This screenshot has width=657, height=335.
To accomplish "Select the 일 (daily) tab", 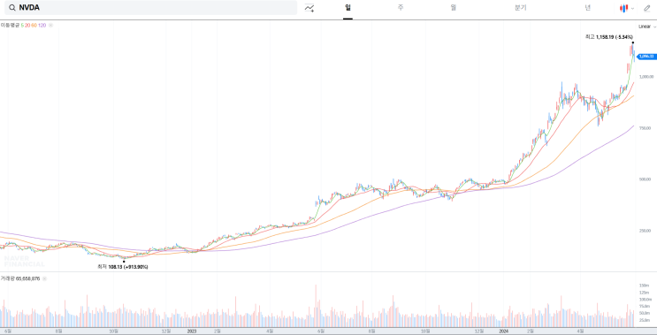I will coord(348,8).
